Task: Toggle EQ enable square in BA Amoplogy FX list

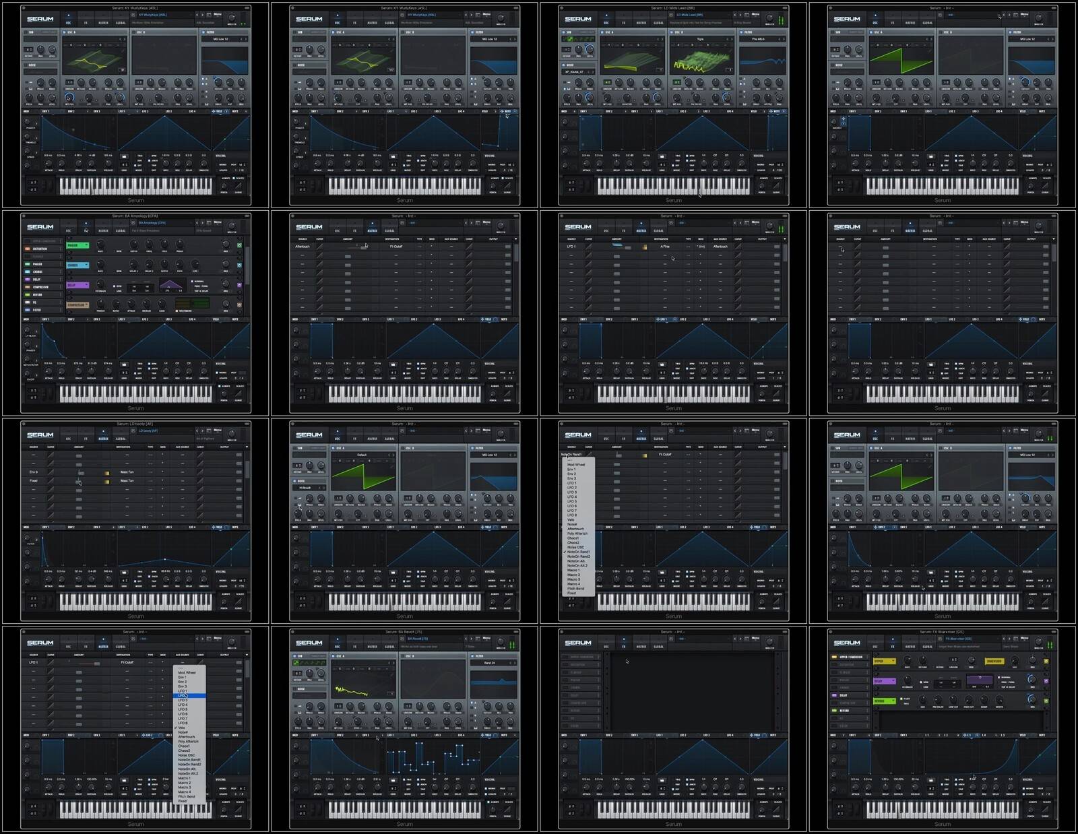Action: (x=26, y=302)
